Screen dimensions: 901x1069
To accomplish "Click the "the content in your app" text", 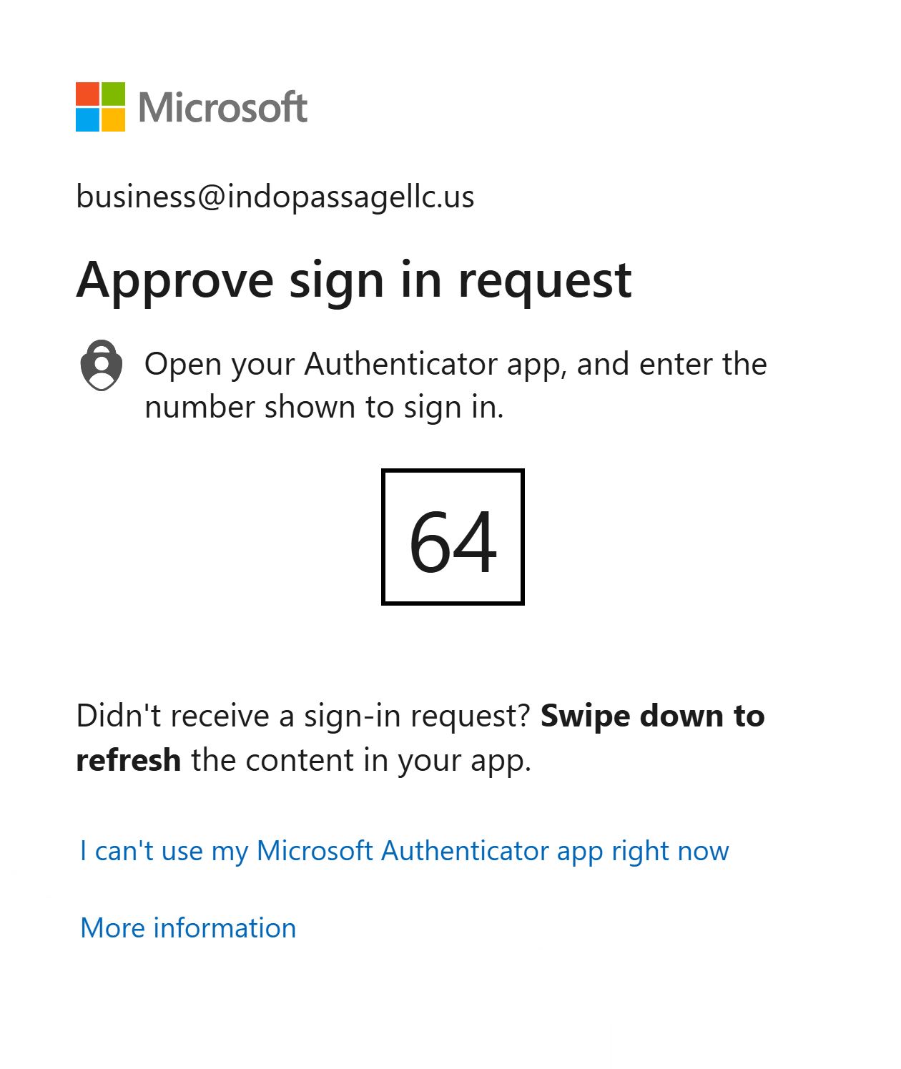I will [361, 760].
